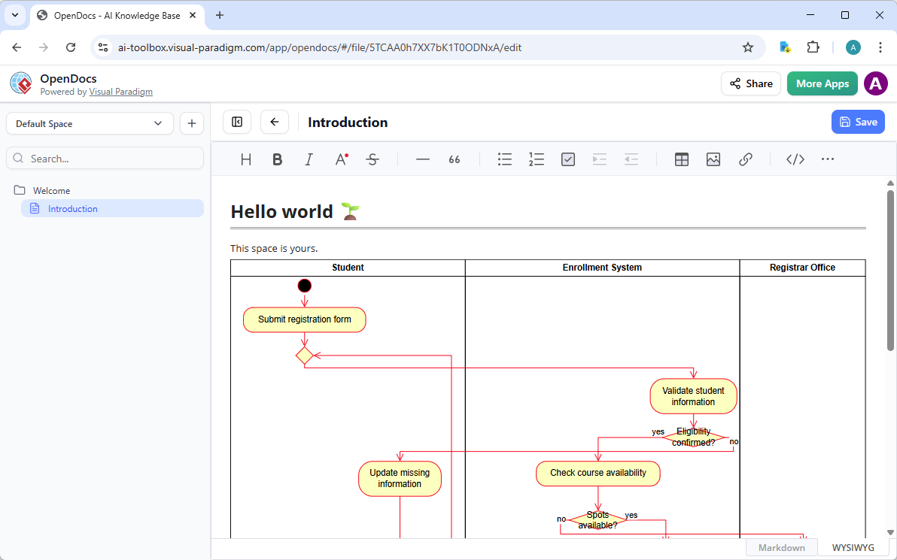Open the code block tool
897x560 pixels.
[795, 159]
